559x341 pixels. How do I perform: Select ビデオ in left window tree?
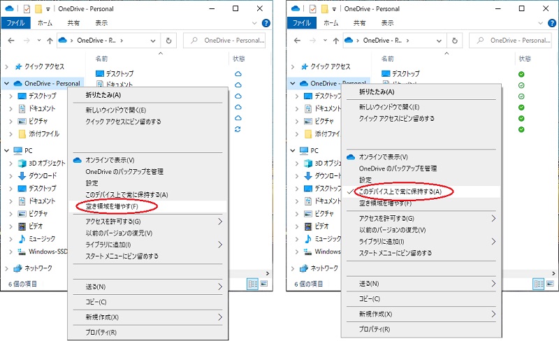30,226
